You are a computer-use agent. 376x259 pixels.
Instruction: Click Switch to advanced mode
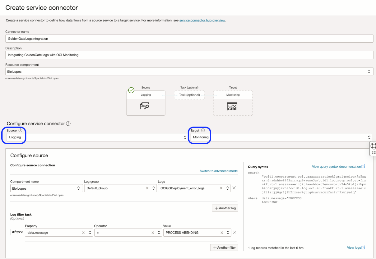pos(219,171)
